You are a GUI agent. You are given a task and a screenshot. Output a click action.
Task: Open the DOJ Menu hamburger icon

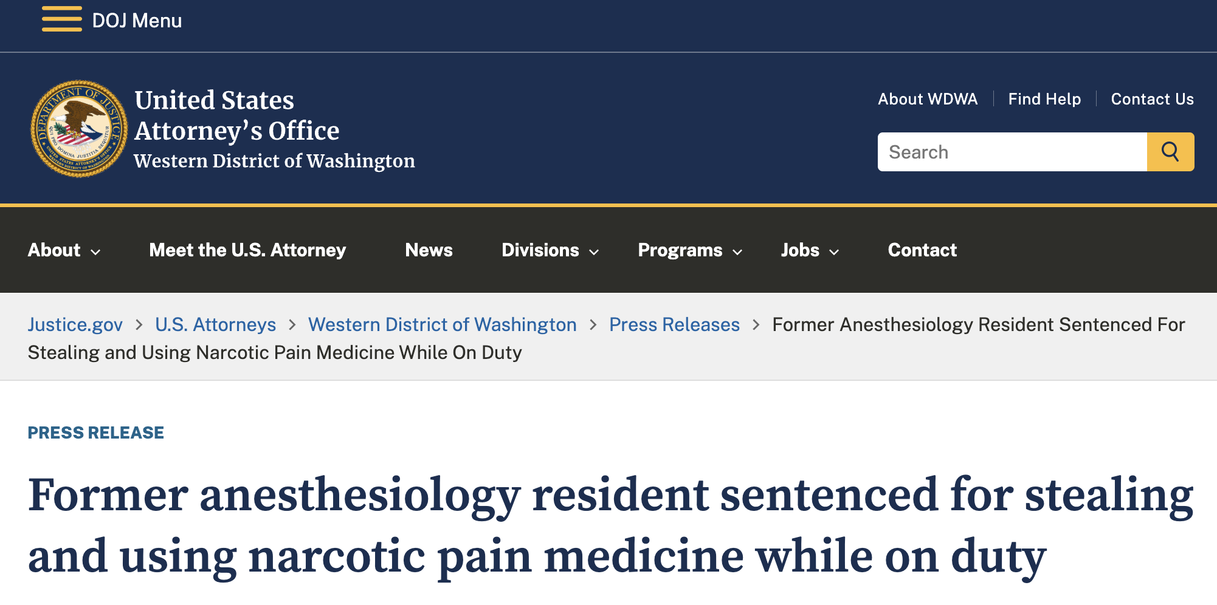point(61,19)
